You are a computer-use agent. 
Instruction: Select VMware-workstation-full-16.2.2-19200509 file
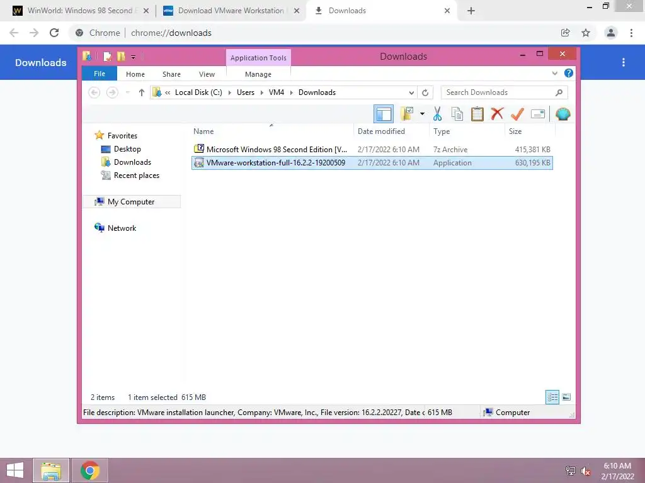point(372,163)
